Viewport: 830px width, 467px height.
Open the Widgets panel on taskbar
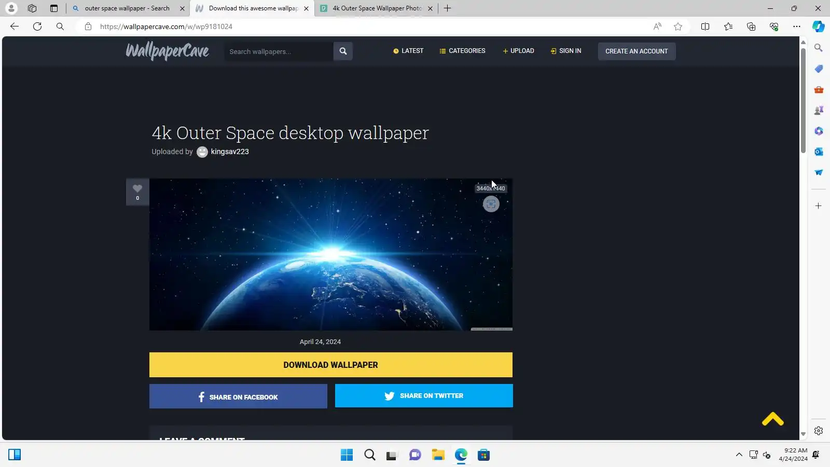(x=15, y=455)
